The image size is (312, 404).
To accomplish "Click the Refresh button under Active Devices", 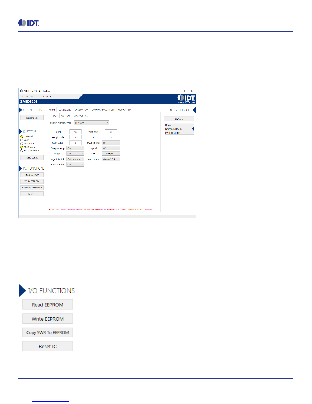I will (x=179, y=119).
